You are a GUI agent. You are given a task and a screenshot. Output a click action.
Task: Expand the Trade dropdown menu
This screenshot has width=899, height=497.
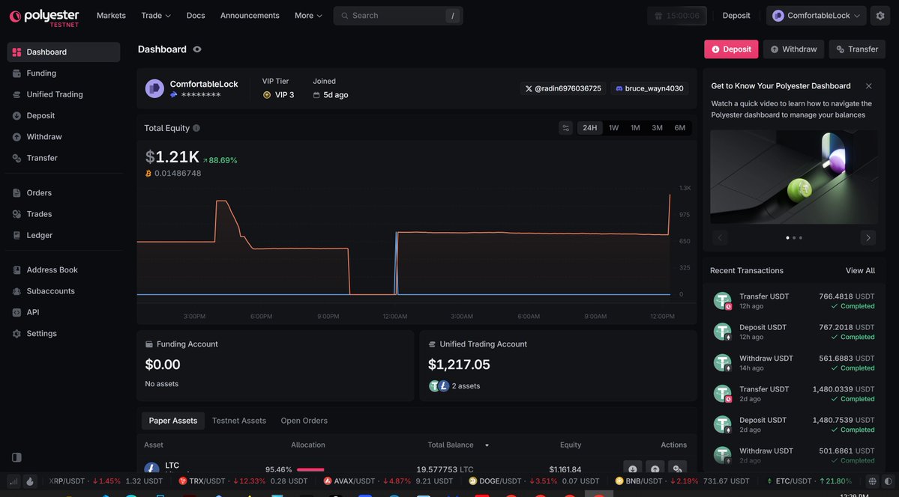point(156,16)
